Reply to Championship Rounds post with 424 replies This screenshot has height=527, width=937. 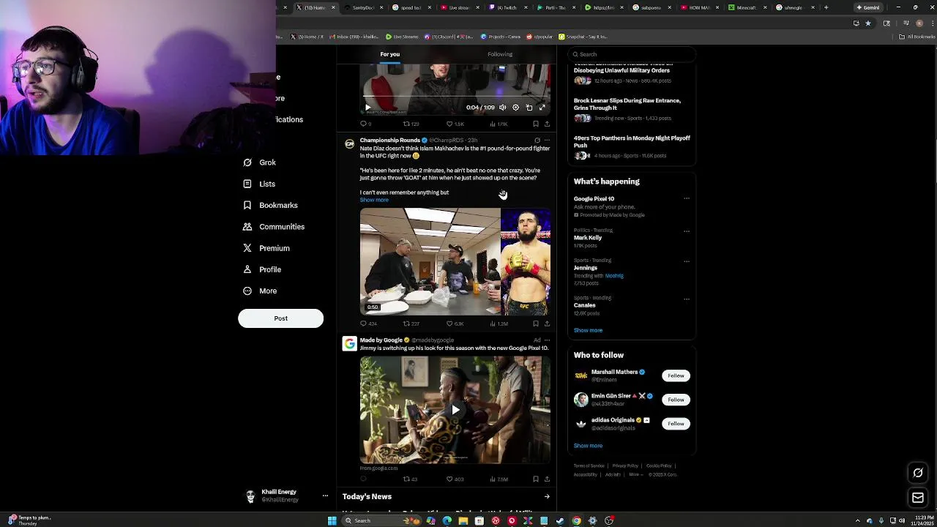[368, 324]
